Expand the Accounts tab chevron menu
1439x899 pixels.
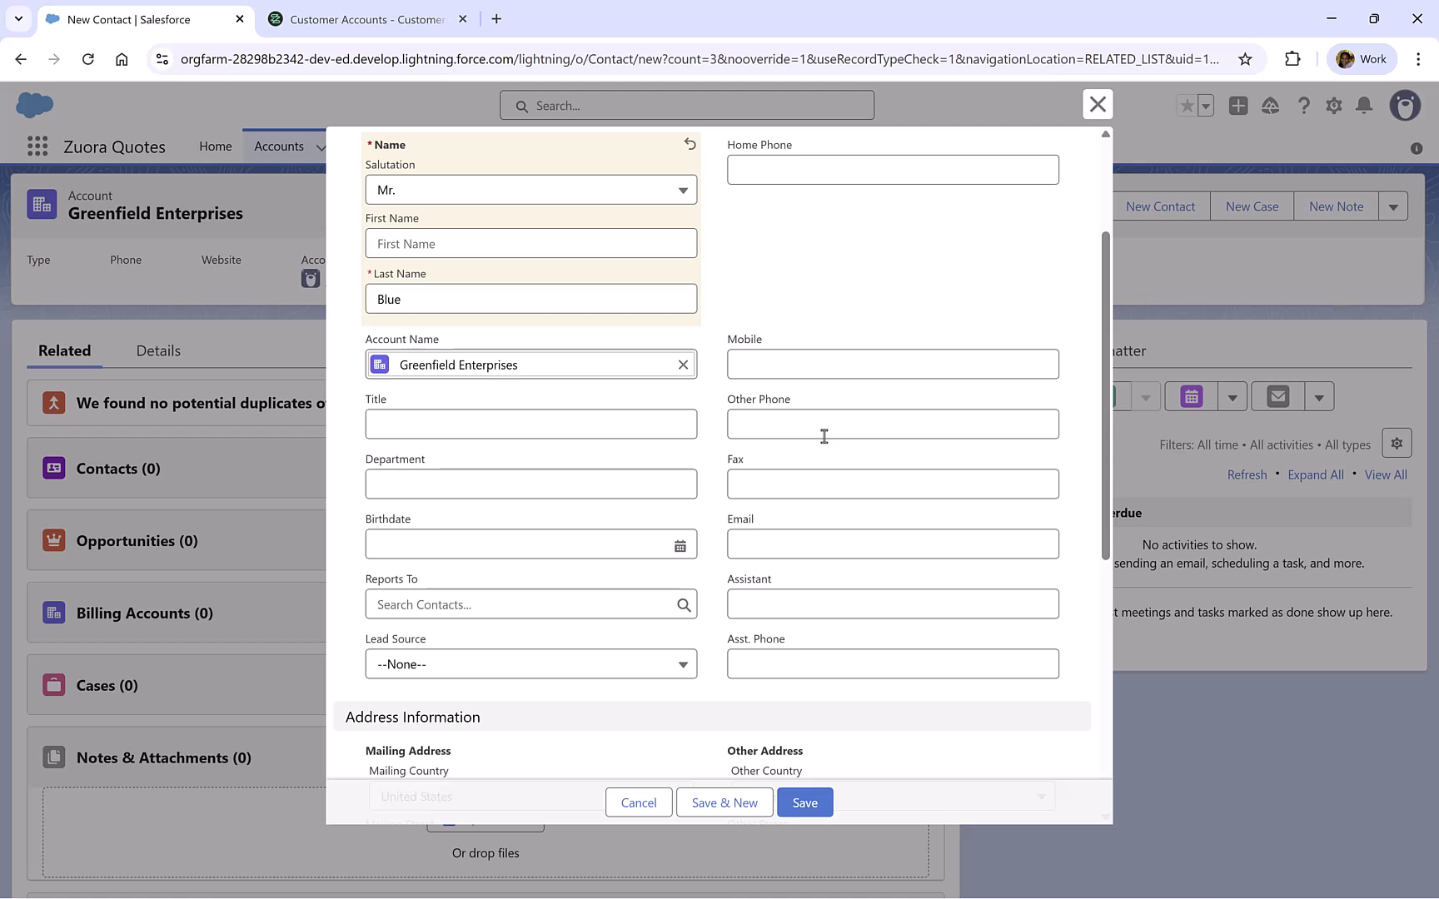pyautogui.click(x=322, y=147)
